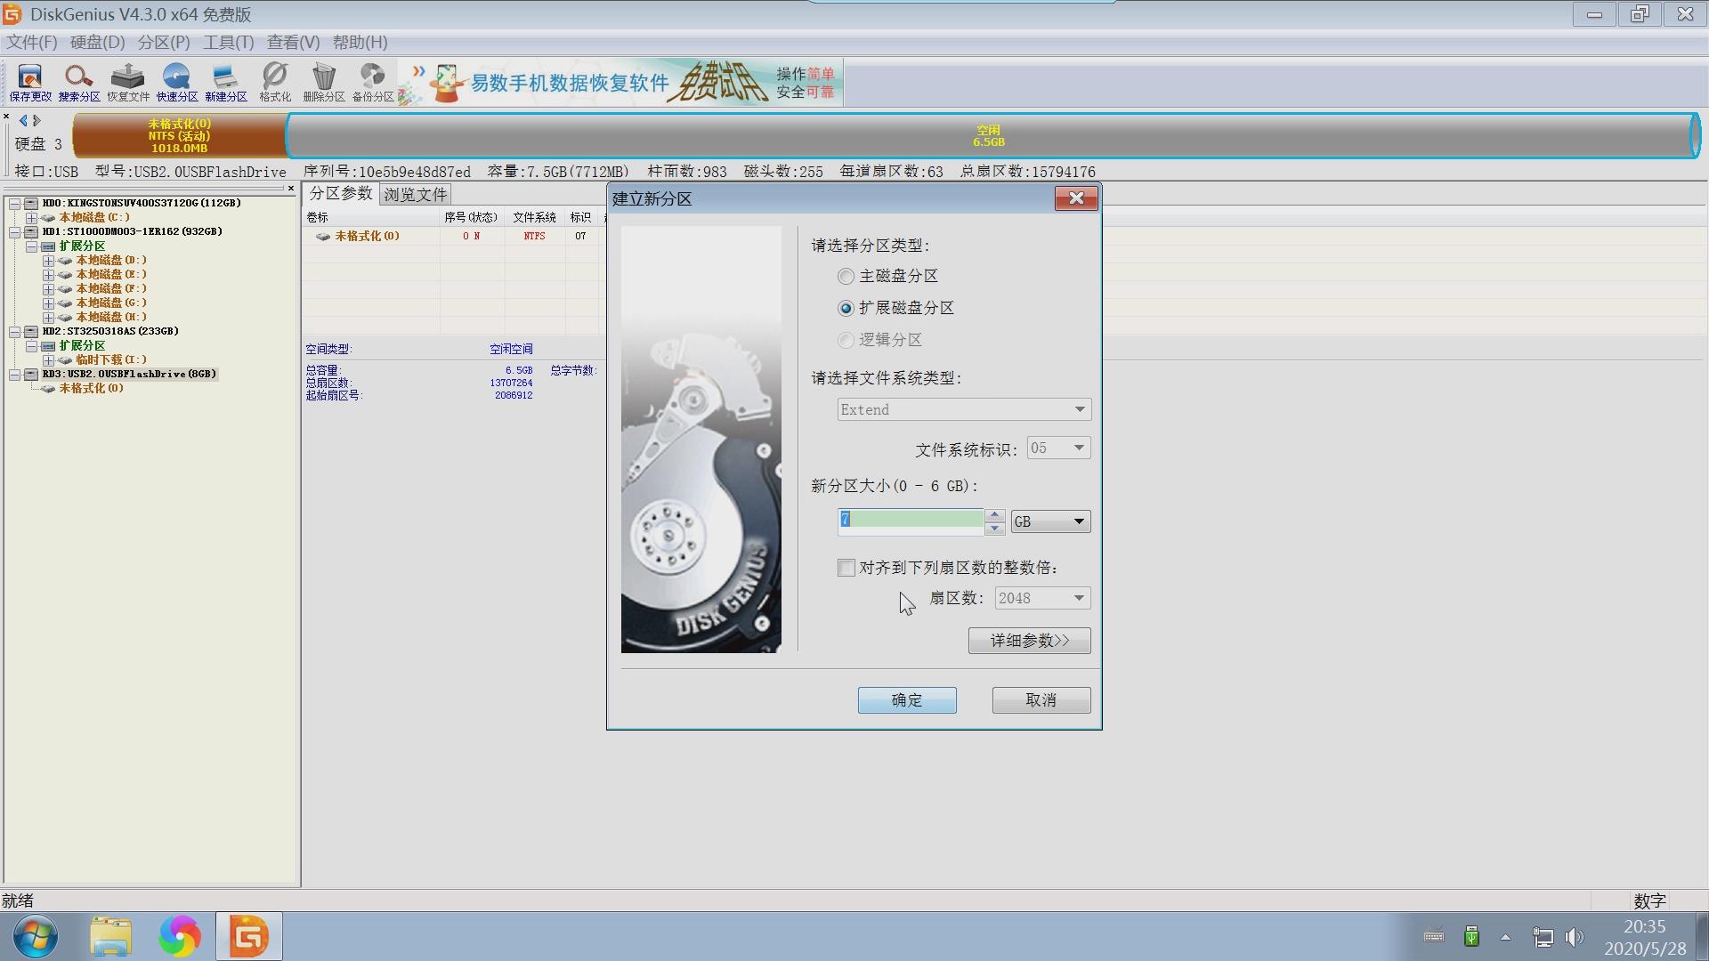Click the HD2 ST3250318AS disk icon
The height and width of the screenshot is (961, 1709).
click(x=31, y=332)
